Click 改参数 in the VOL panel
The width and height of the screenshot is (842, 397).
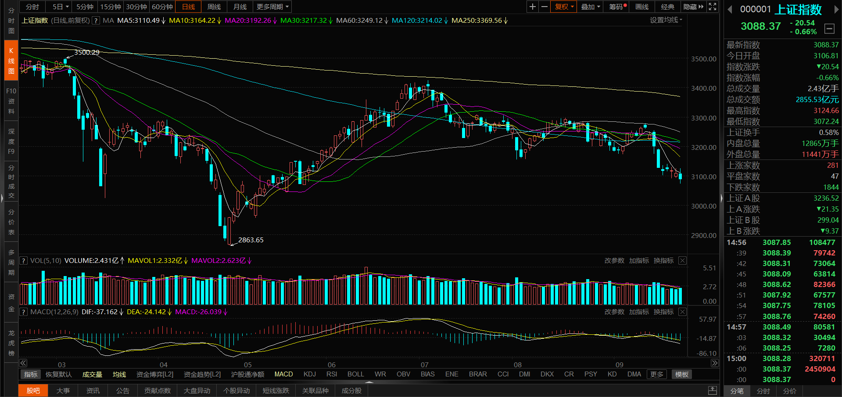coord(614,261)
